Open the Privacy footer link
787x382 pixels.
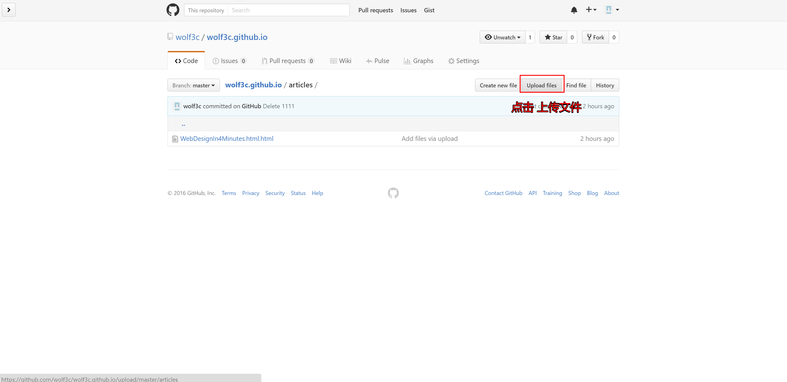(x=251, y=193)
